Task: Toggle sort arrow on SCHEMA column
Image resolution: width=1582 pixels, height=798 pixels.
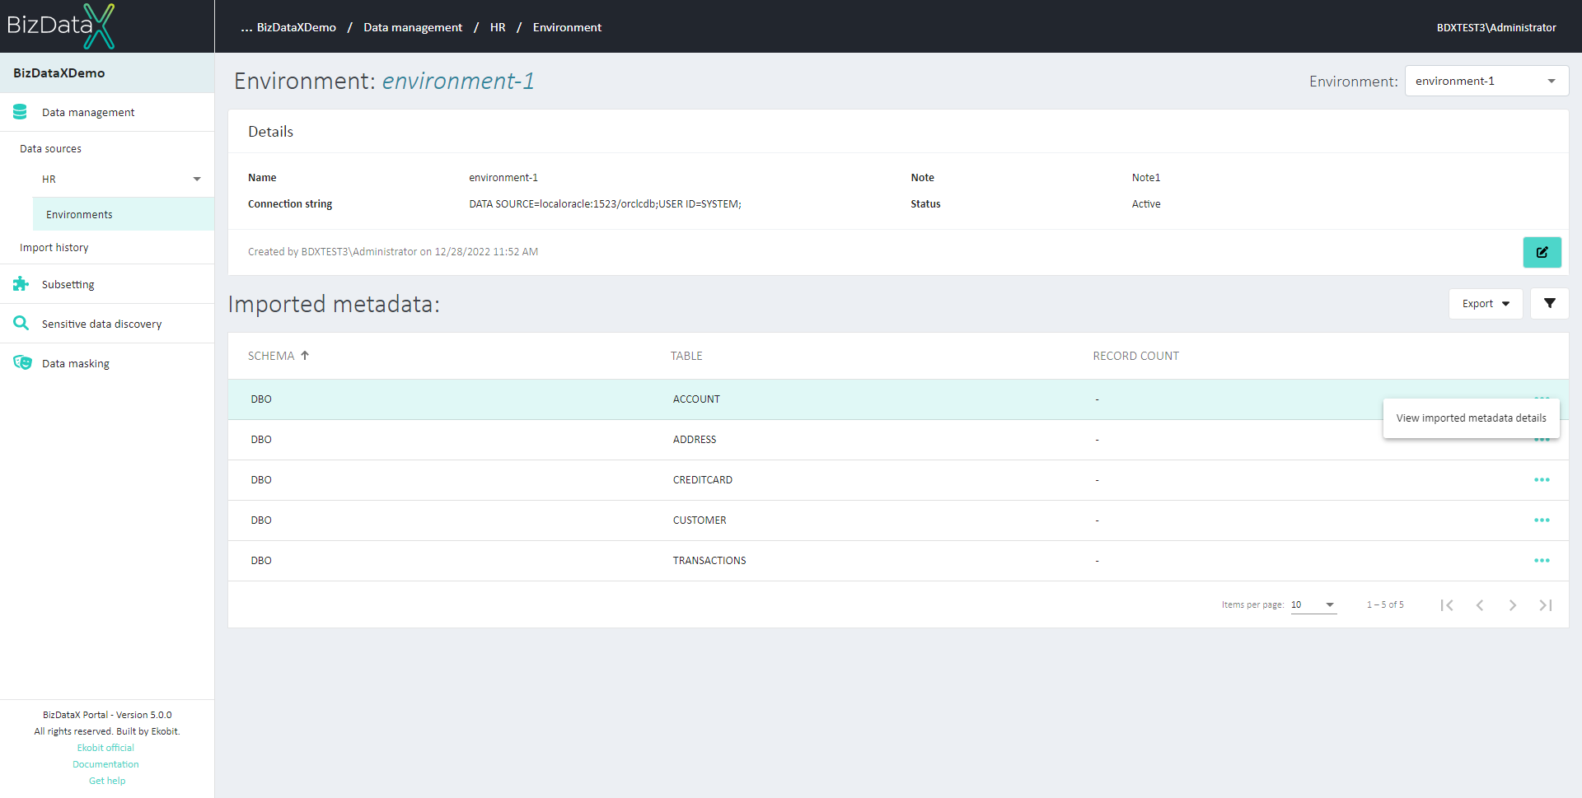Action: (x=305, y=356)
